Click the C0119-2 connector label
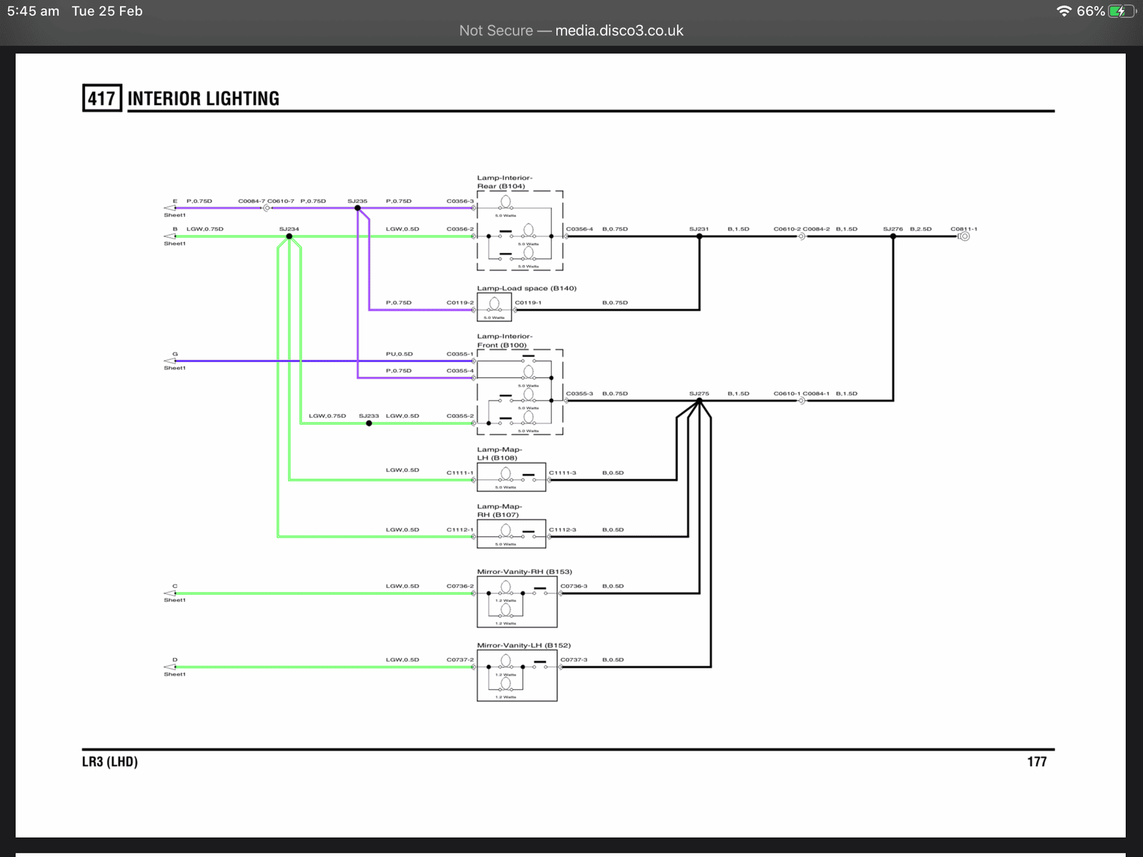 tap(460, 303)
